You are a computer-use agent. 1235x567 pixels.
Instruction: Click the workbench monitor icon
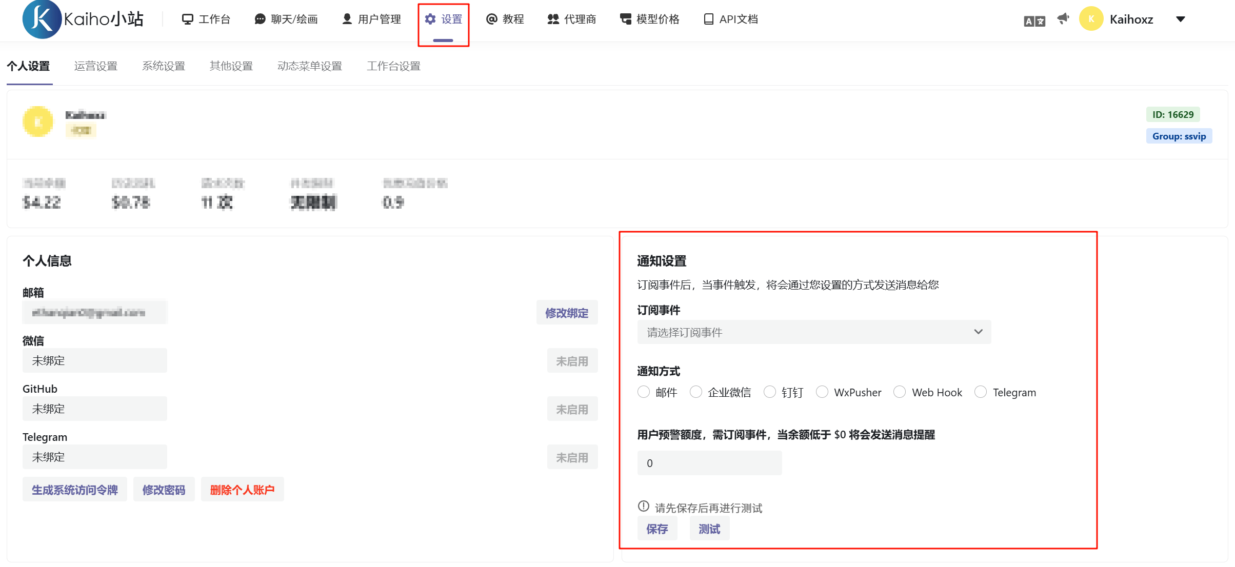(x=188, y=19)
